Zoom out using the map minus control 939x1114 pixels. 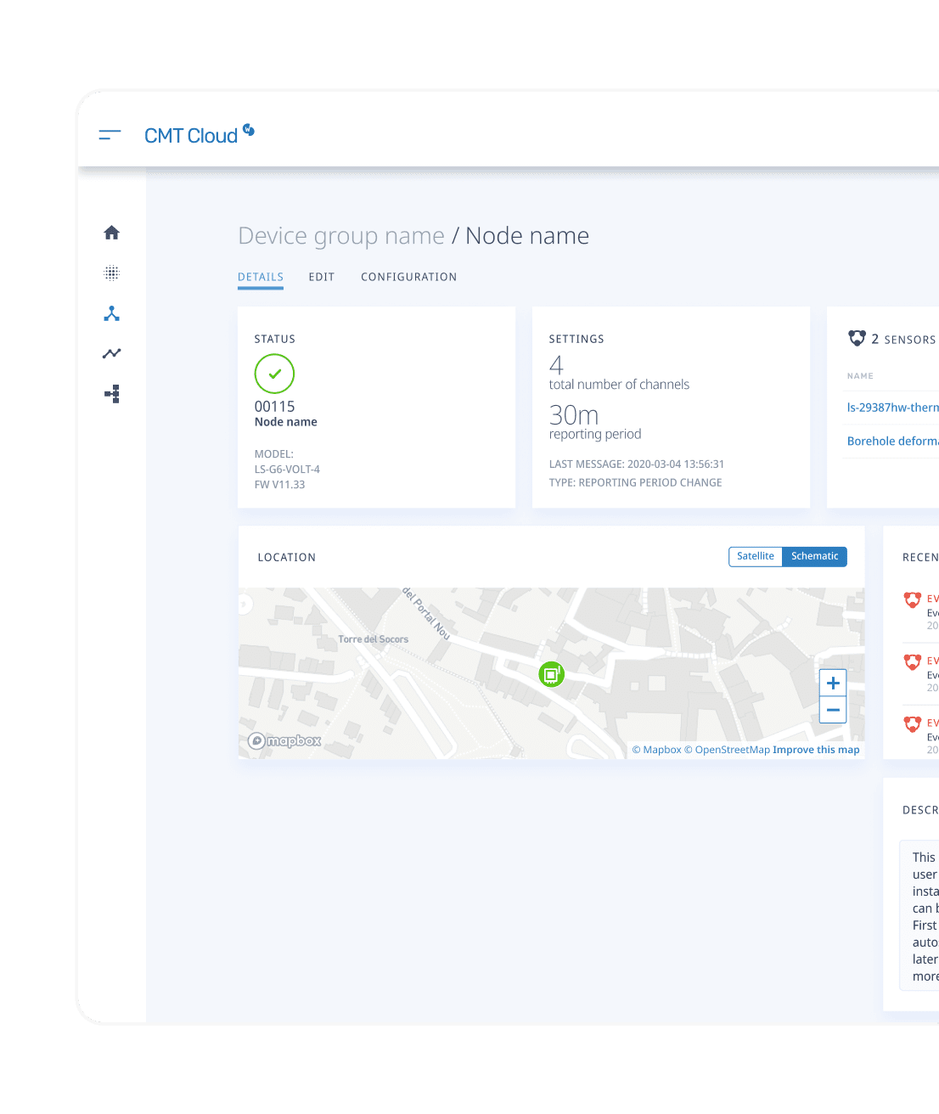[x=833, y=710]
